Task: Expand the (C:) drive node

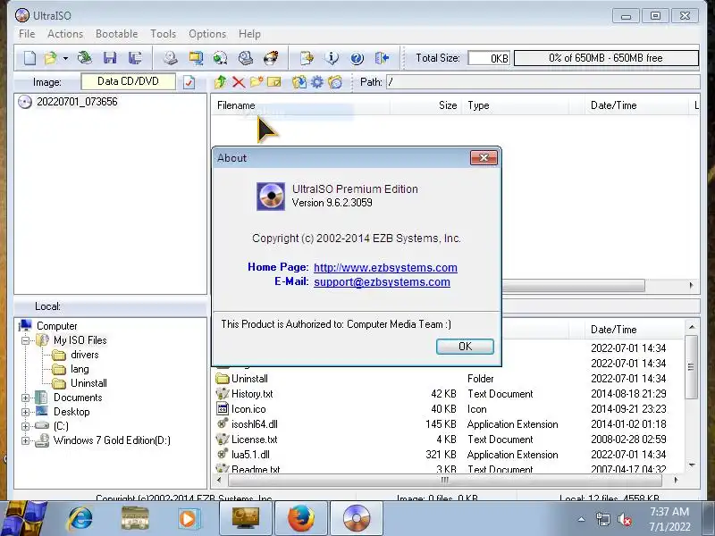Action: [x=26, y=427]
